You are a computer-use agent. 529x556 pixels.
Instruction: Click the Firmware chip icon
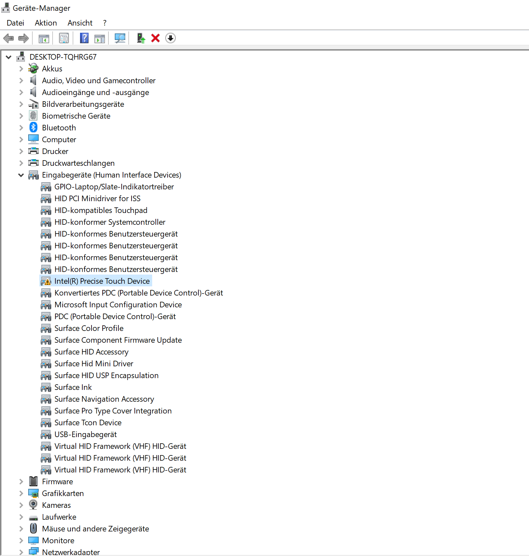(33, 481)
